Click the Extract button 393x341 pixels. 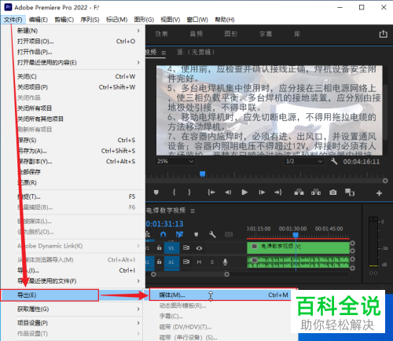pyautogui.click(x=316, y=192)
